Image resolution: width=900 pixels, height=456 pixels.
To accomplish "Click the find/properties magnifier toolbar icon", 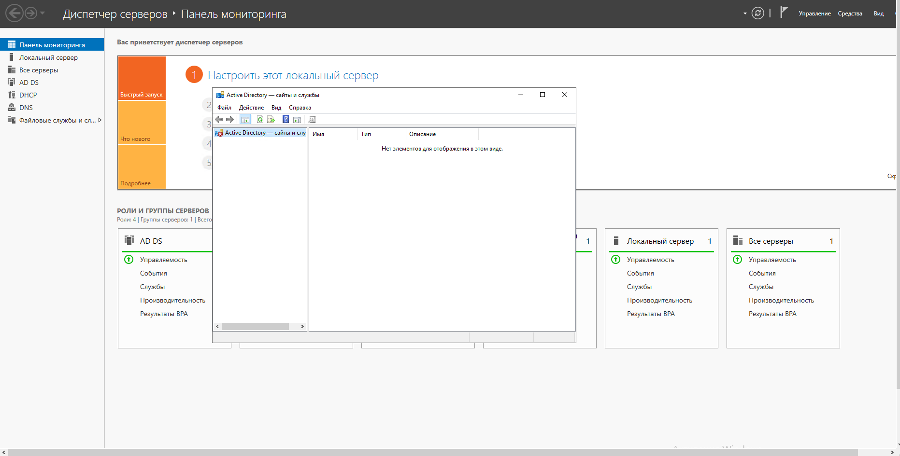I will pyautogui.click(x=312, y=120).
